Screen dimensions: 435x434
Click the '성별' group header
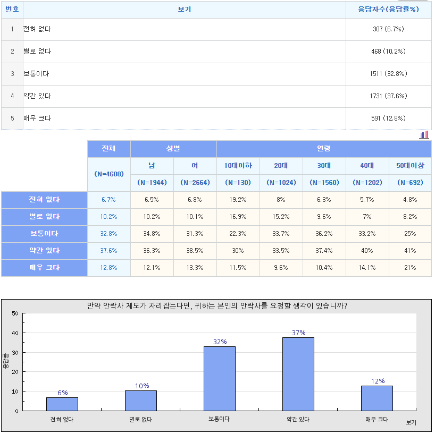pyautogui.click(x=173, y=149)
